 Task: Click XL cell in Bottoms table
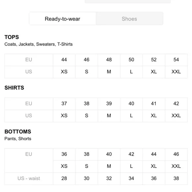(x=154, y=166)
